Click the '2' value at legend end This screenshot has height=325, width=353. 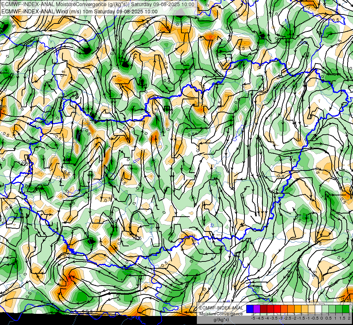(349, 318)
